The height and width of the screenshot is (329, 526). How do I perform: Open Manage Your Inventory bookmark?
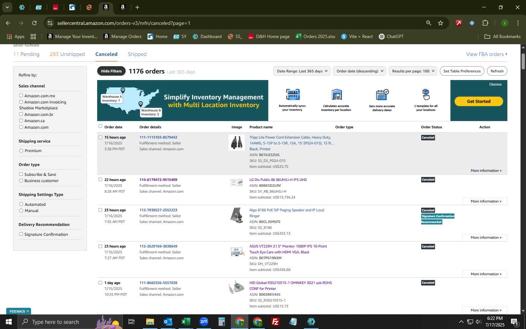(72, 37)
